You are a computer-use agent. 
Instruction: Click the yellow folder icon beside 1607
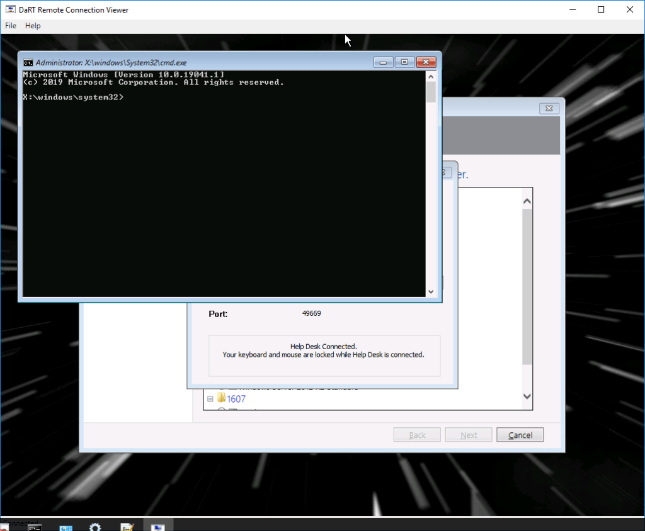coord(222,399)
